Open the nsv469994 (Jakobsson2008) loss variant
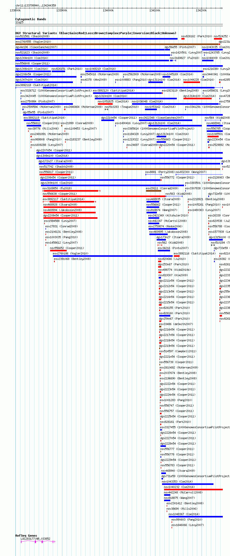230x556 pixels. click(70, 213)
